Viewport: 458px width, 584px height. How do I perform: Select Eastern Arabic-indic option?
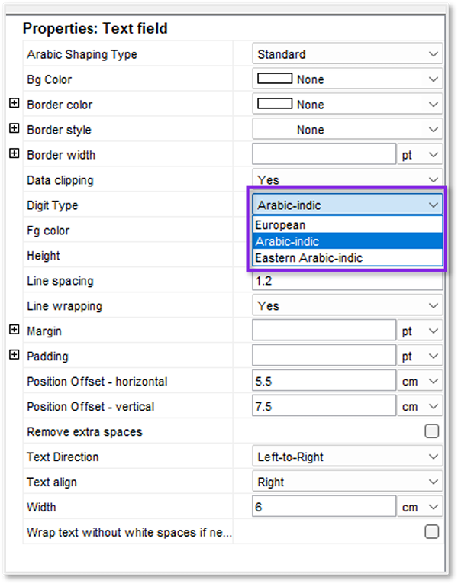click(347, 258)
